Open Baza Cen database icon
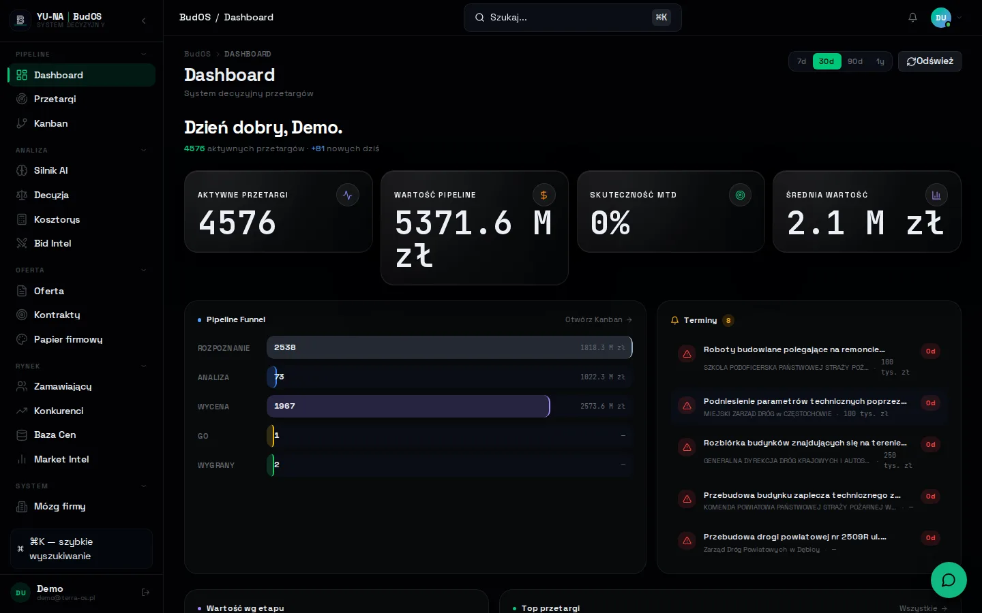Screen dimensions: 982x613 22,435
